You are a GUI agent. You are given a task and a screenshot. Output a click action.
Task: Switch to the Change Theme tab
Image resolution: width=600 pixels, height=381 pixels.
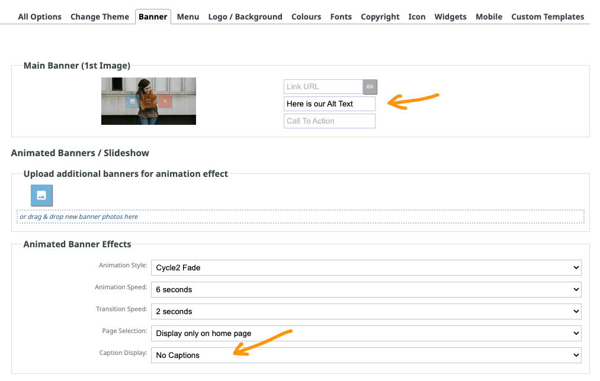tap(100, 17)
